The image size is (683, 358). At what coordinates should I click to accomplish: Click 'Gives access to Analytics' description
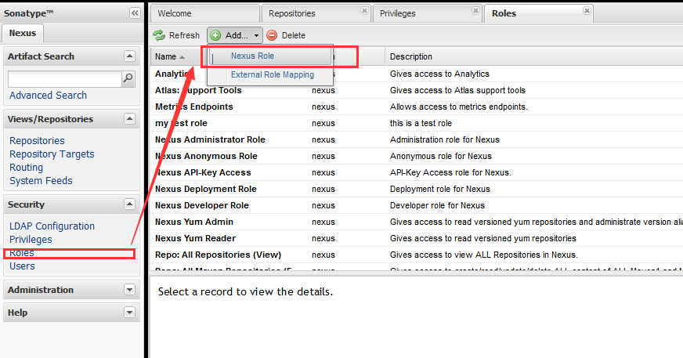coord(439,74)
